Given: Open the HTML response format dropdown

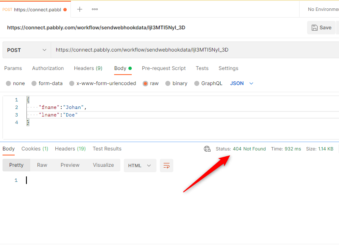Looking at the screenshot, I should pyautogui.click(x=140, y=166).
